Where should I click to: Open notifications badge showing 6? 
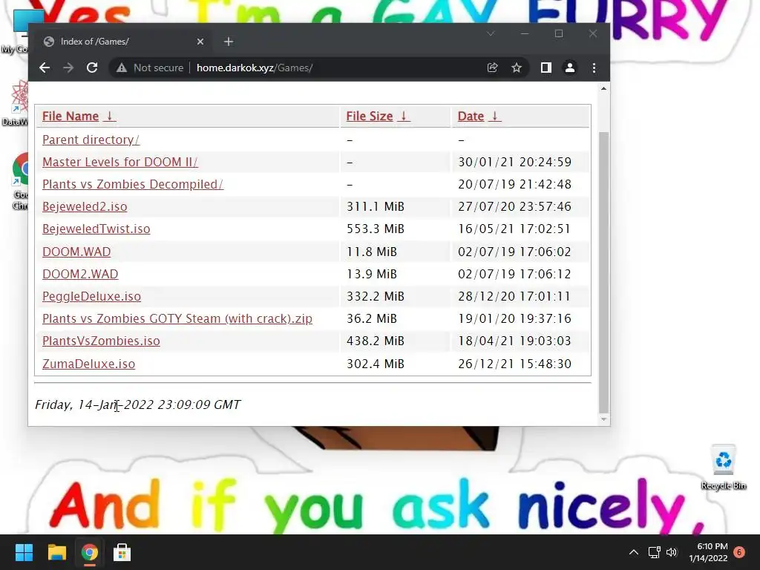tap(739, 552)
